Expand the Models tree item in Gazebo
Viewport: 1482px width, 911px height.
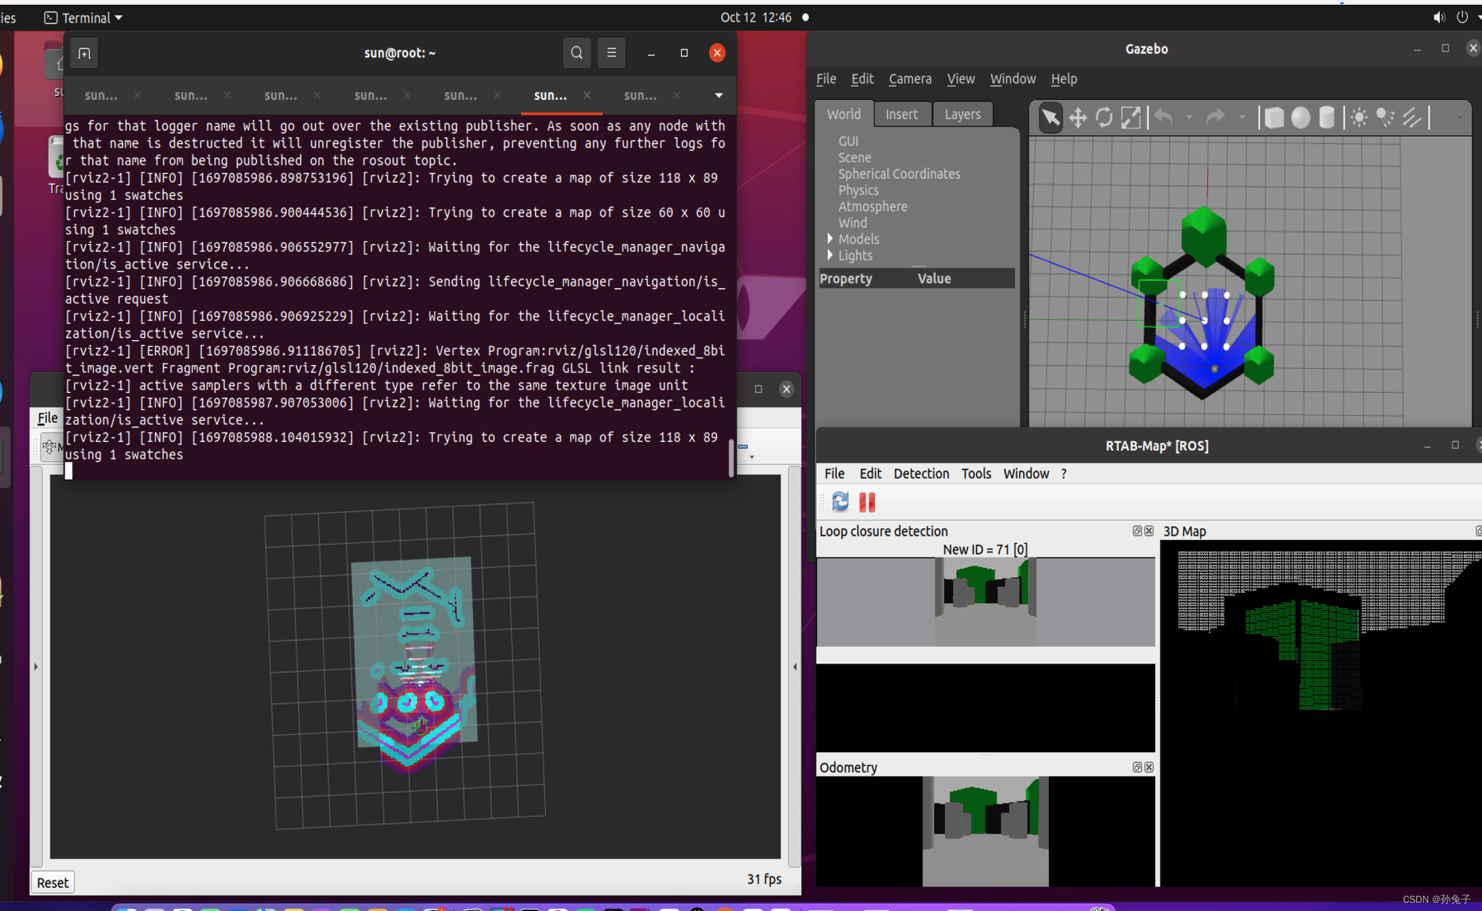click(x=830, y=238)
